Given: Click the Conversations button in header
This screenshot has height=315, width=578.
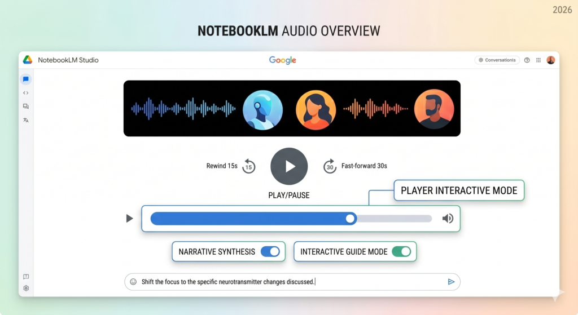Looking at the screenshot, I should 497,60.
